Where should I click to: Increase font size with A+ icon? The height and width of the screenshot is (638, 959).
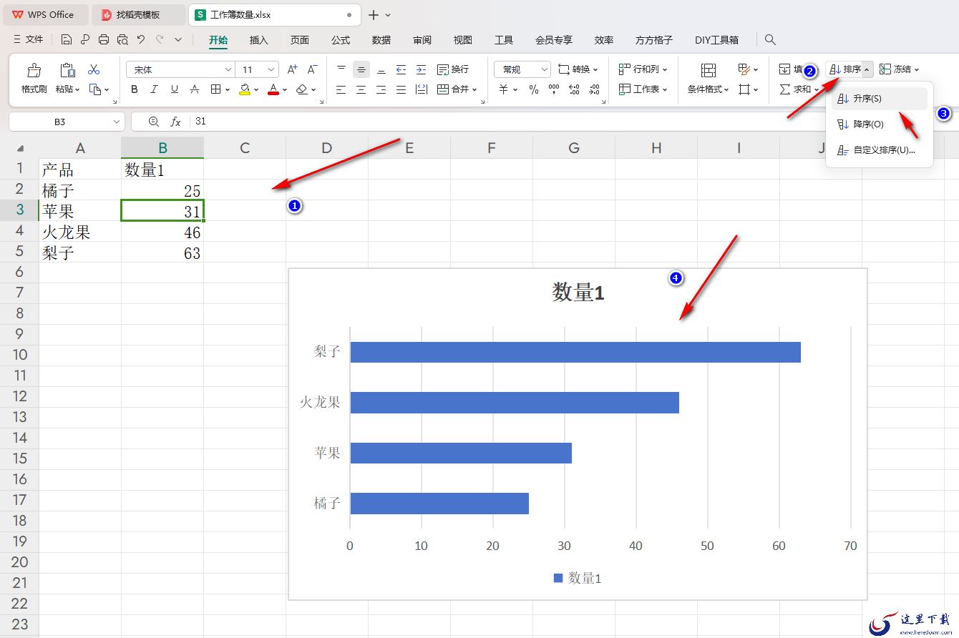292,69
